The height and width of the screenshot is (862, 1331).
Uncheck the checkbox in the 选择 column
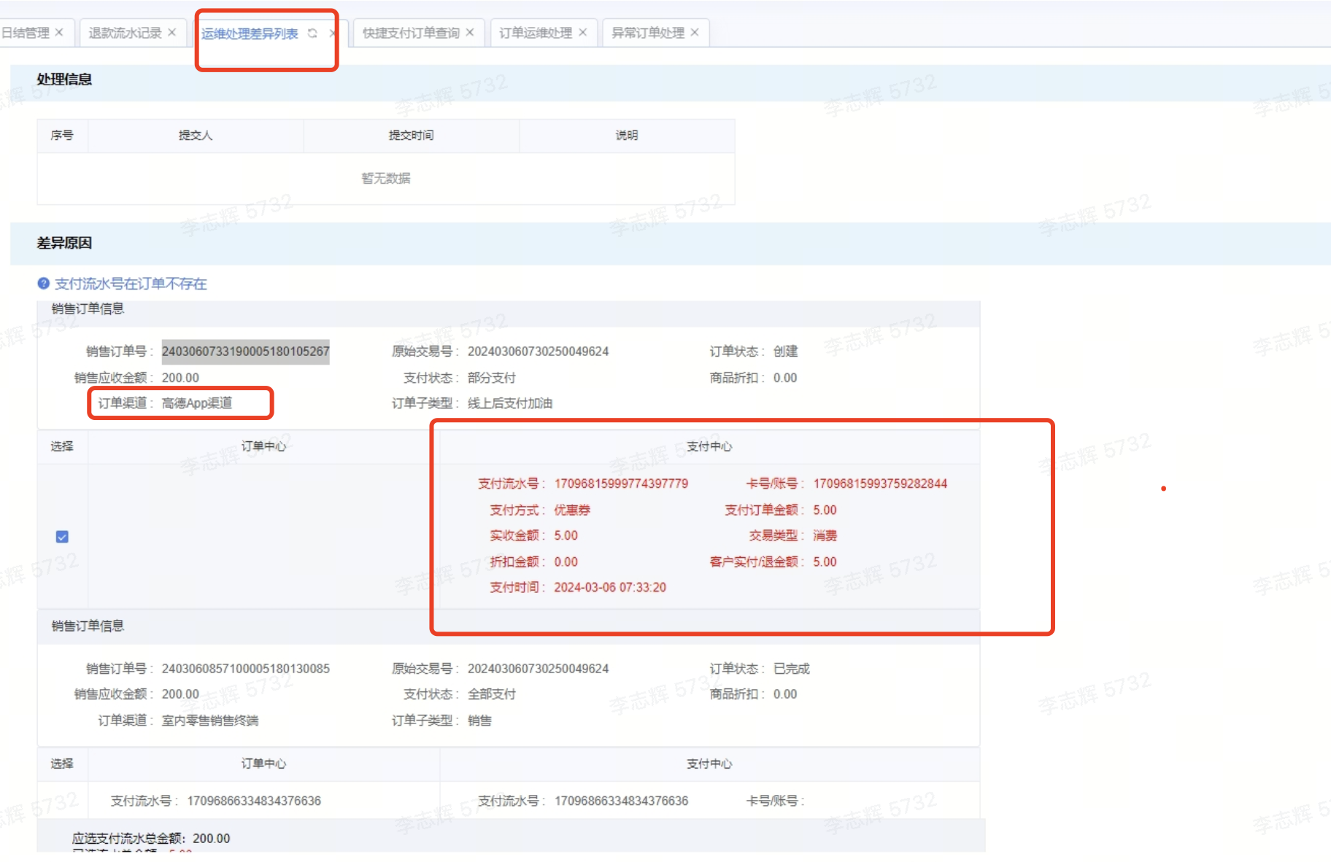tap(62, 537)
